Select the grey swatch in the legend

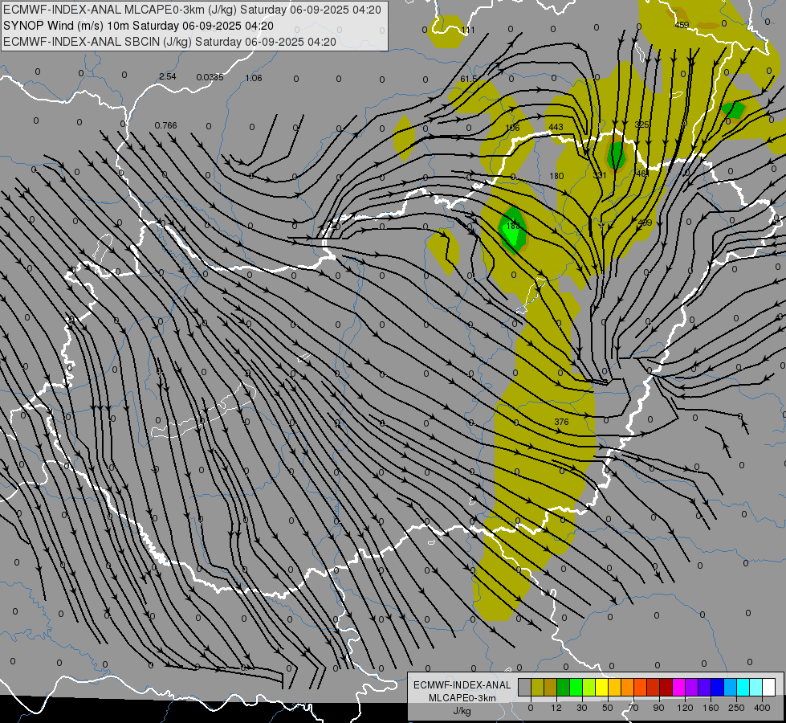point(525,687)
